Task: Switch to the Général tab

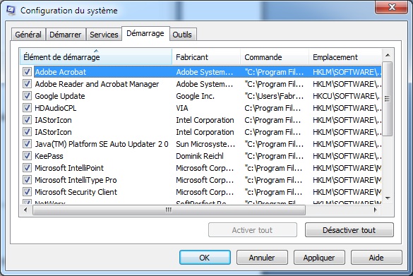Action: pyautogui.click(x=28, y=35)
